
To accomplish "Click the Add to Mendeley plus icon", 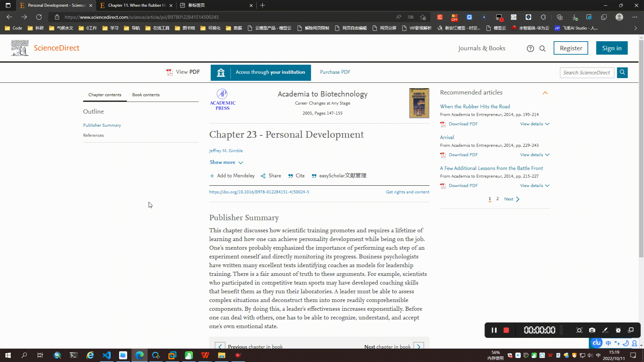I will point(212,176).
